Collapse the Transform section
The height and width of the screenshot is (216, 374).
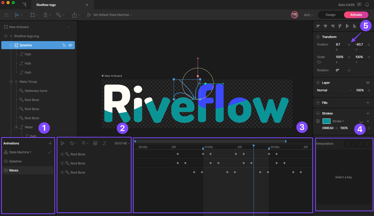tap(318, 37)
